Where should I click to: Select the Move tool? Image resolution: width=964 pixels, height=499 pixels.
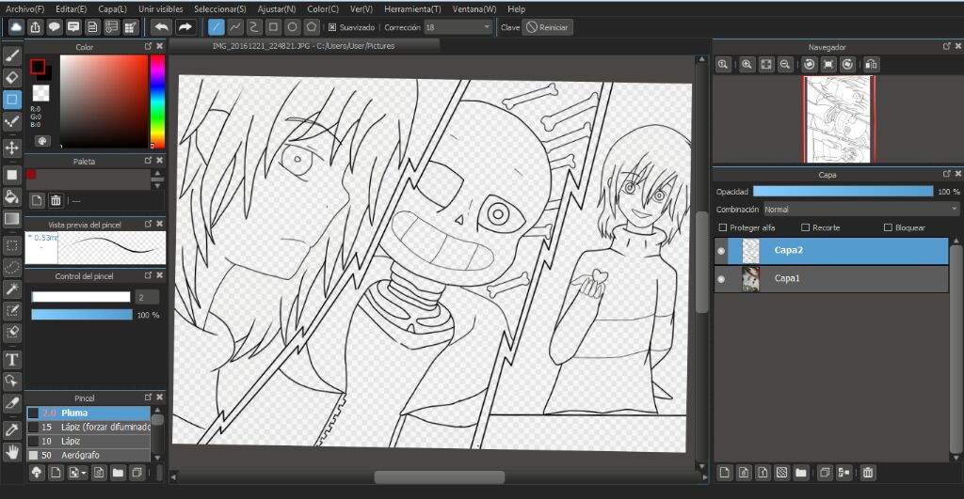(x=11, y=148)
